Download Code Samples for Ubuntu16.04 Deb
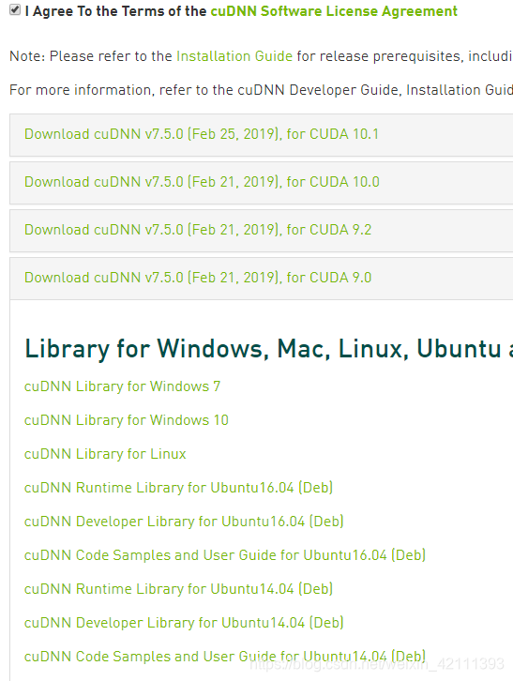This screenshot has width=513, height=681. click(224, 555)
